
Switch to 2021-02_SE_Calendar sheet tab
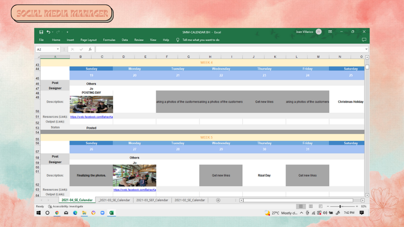click(190, 200)
